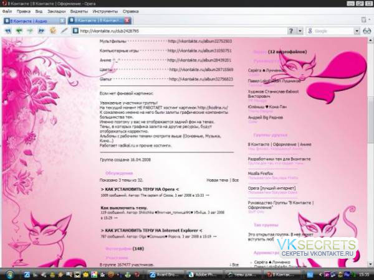Viewport: 374px width, 280px height.
Task: Open the closed tabs trash icon
Action: coord(363,20)
